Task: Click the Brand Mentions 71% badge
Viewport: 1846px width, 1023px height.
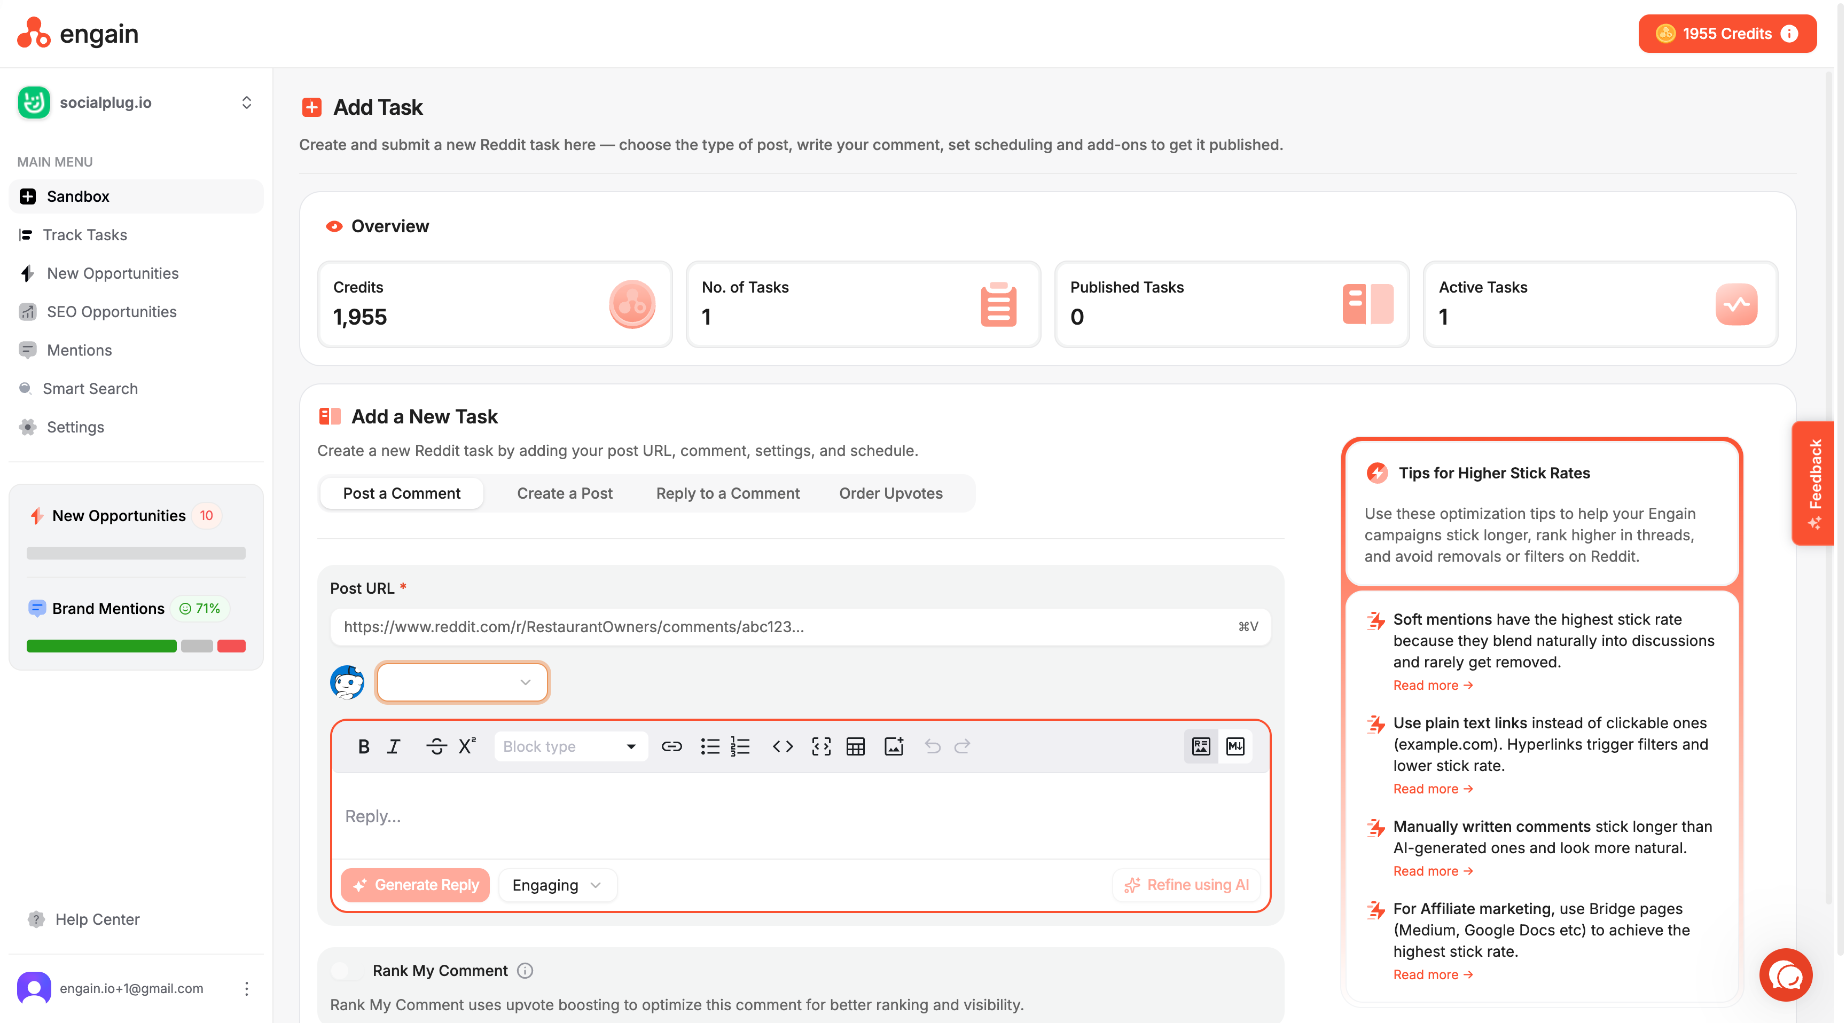Action: pos(200,609)
